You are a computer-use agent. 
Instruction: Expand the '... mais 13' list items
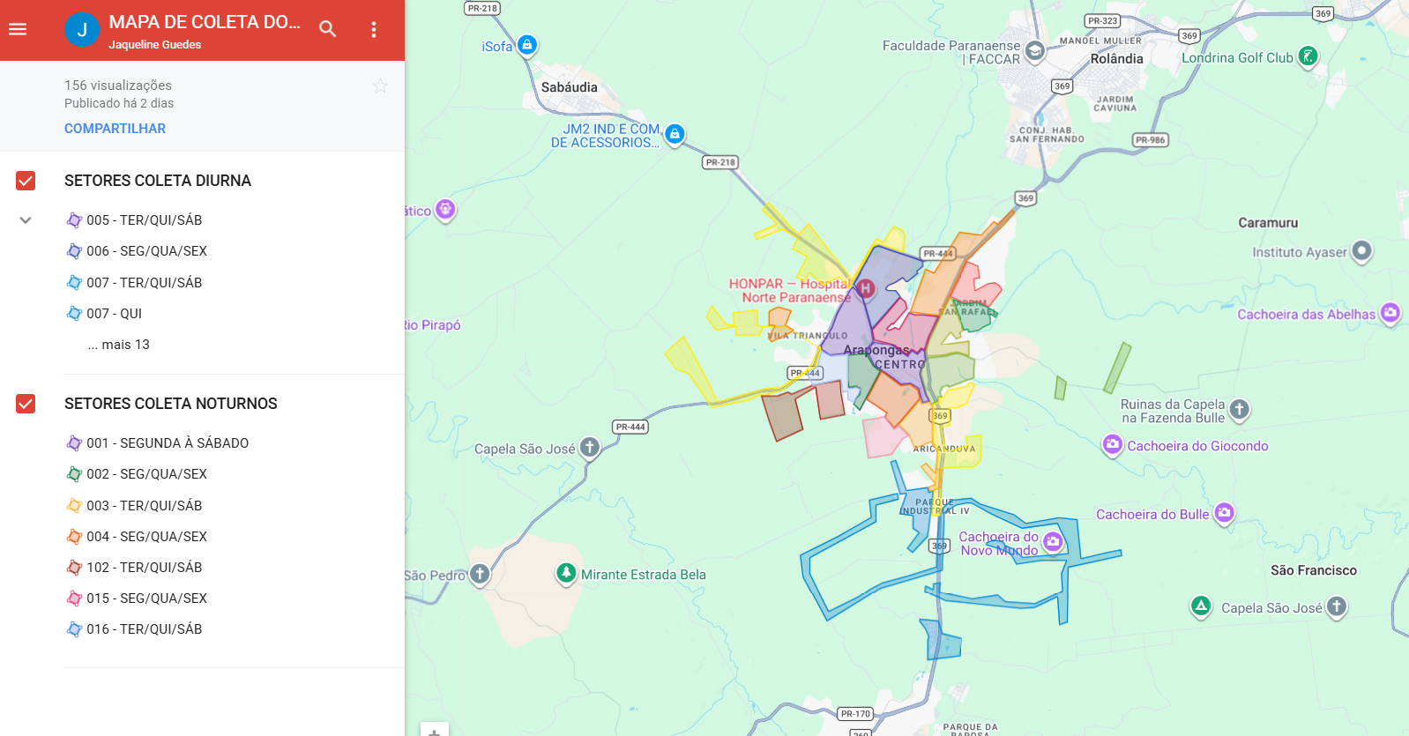[119, 345]
